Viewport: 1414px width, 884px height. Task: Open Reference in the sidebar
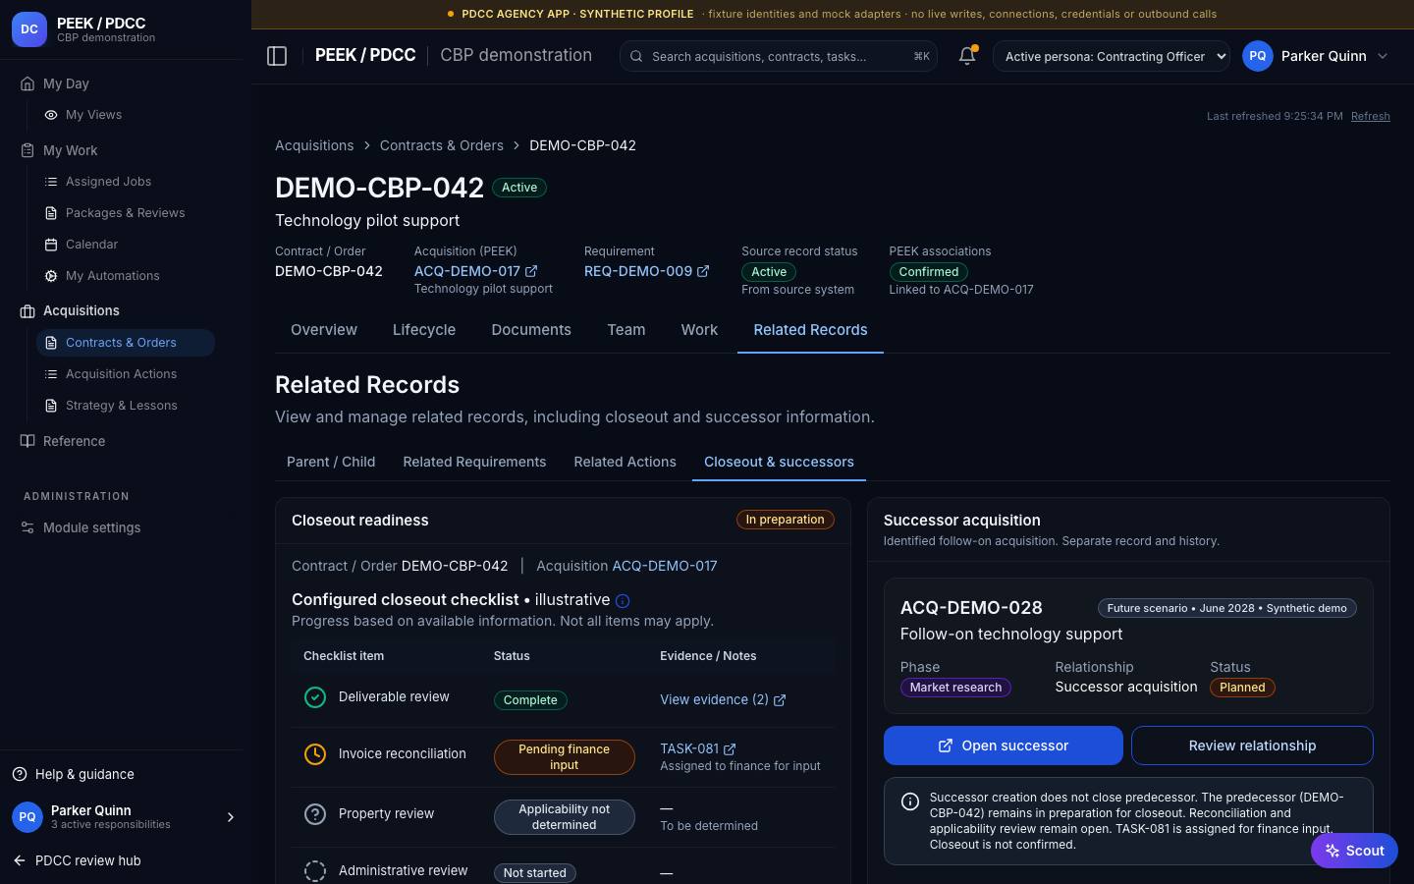point(74,441)
